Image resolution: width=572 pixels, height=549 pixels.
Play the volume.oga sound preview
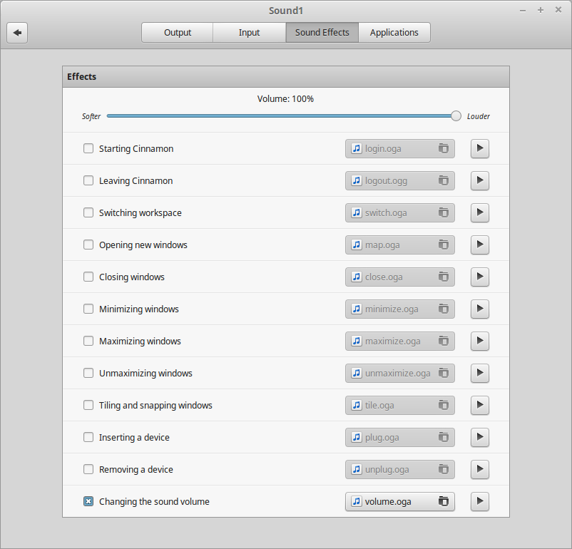tap(480, 501)
